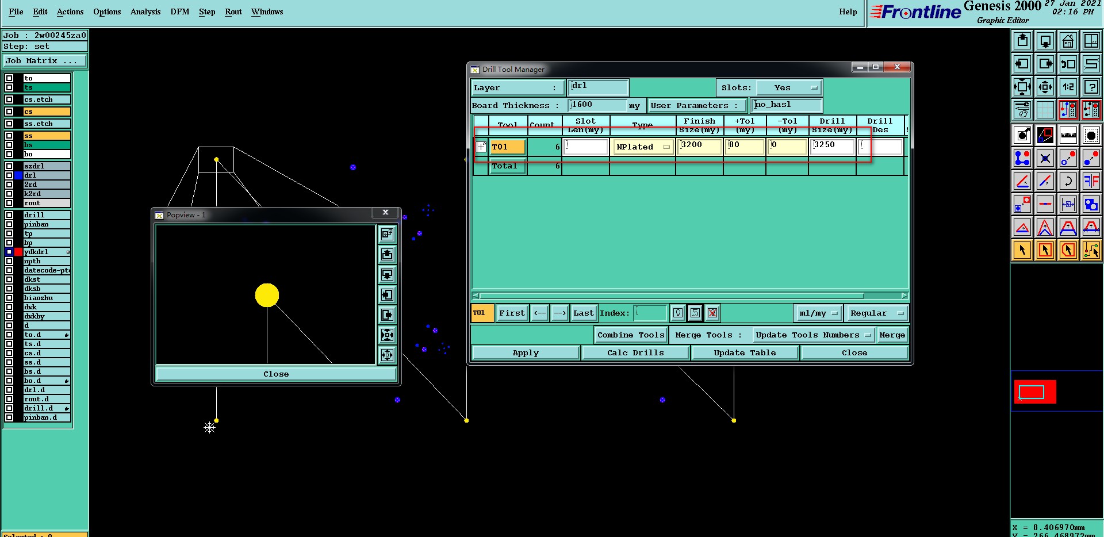Open the Slots Yes dropdown

tap(788, 88)
